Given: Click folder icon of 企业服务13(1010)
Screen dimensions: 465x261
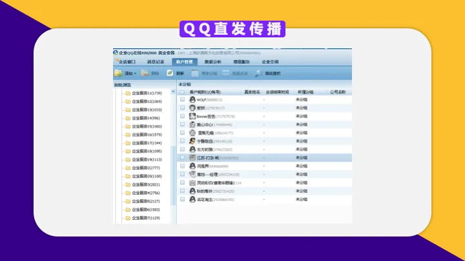Looking at the screenshot, I should coord(128,110).
